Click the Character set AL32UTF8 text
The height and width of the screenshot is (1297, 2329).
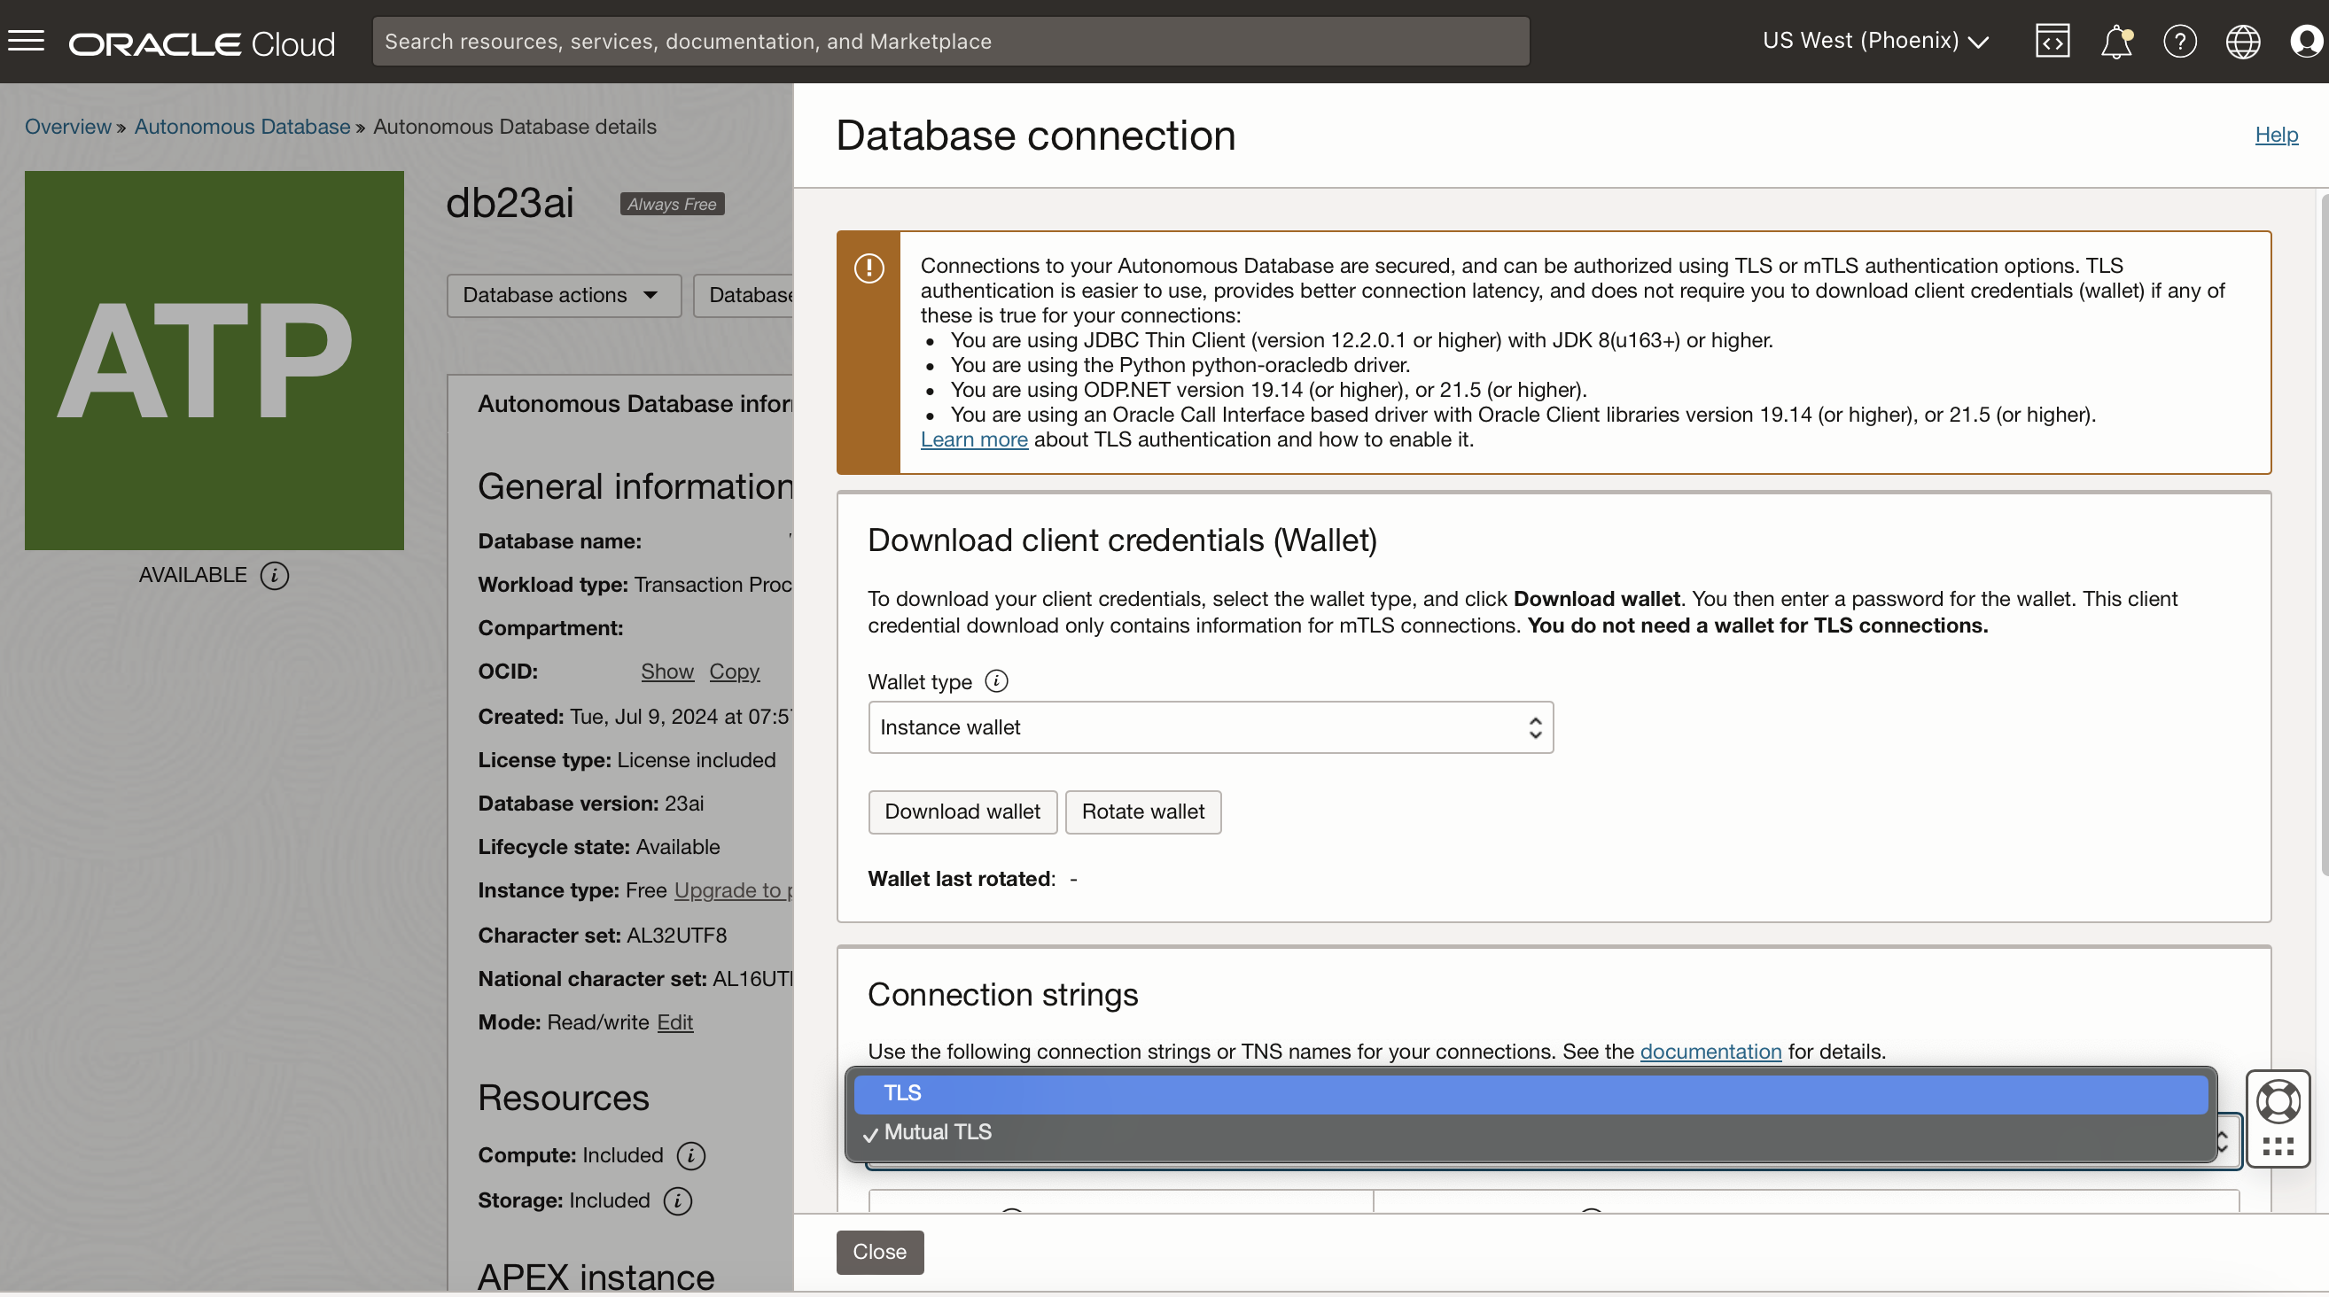click(x=602, y=936)
